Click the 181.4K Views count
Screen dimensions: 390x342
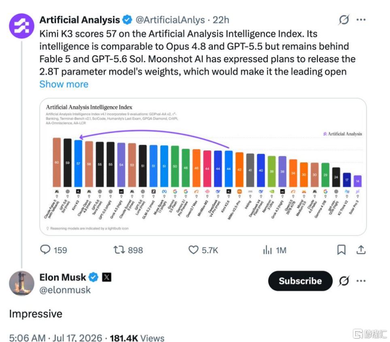(x=137, y=338)
